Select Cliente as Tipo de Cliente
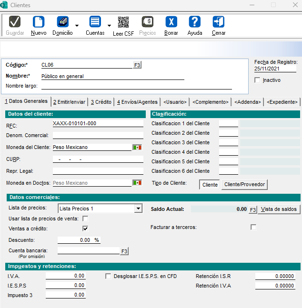302x308 pixels. tap(210, 185)
